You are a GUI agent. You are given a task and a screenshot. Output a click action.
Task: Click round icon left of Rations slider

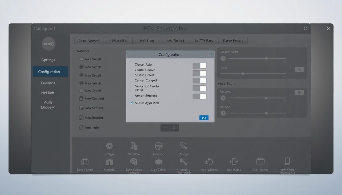tap(223, 113)
